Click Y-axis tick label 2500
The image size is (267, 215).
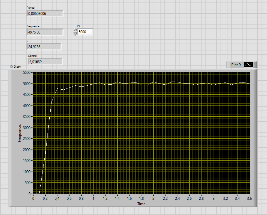[27, 139]
